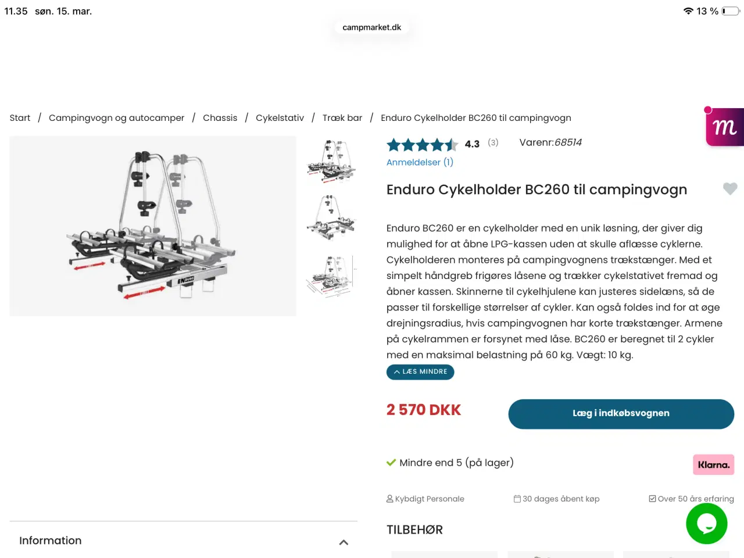Click the checkmark icon beside Over 50 års erfaring
This screenshot has width=744, height=558.
point(652,498)
